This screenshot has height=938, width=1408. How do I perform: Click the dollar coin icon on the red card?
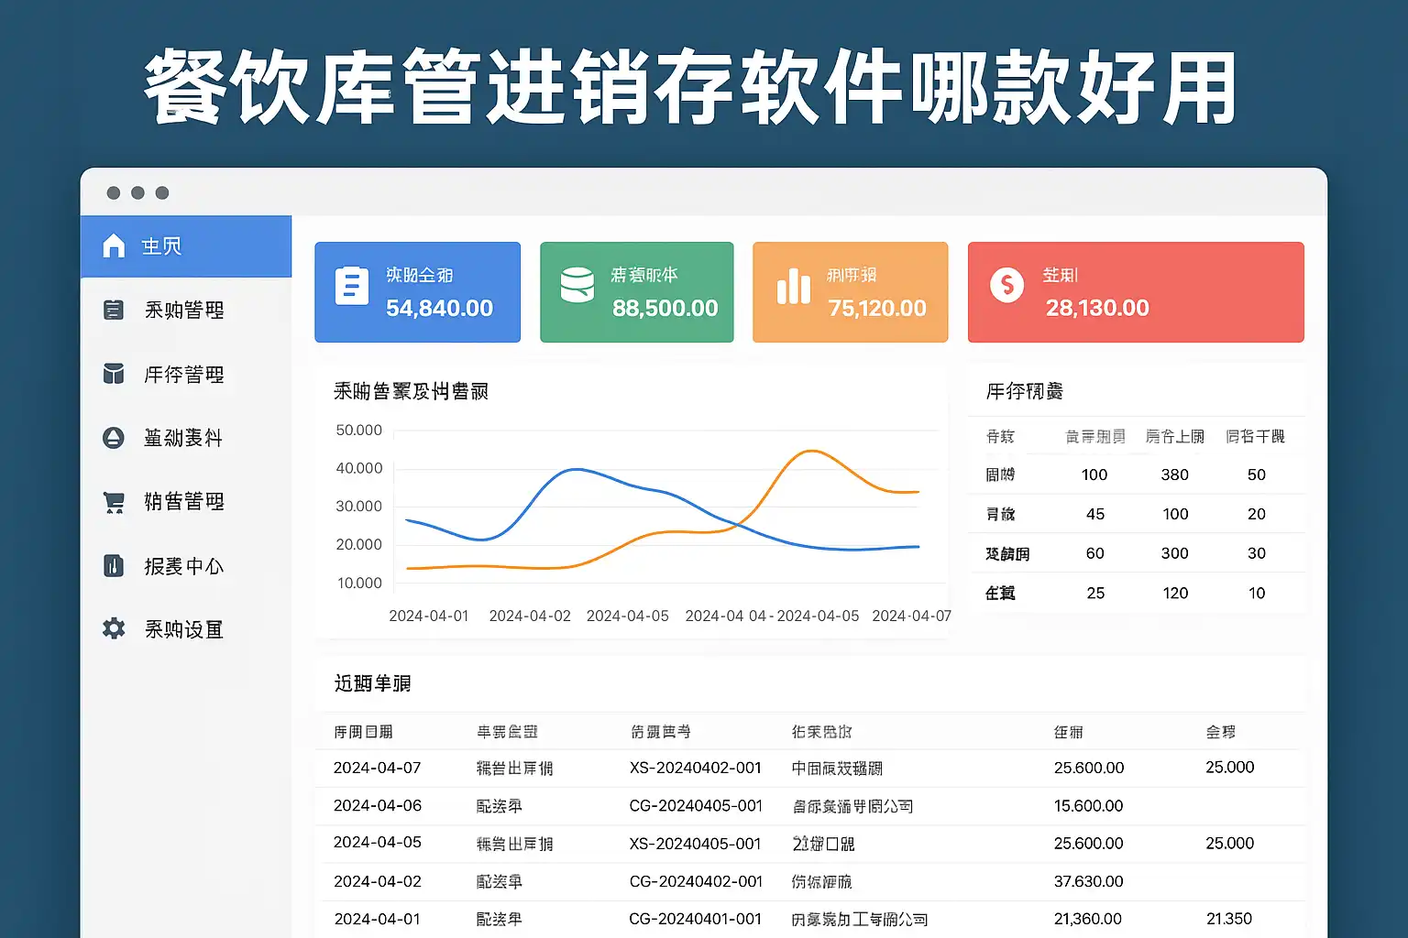click(x=1006, y=285)
